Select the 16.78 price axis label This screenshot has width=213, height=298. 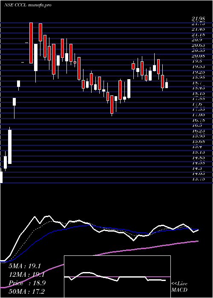point(198,120)
